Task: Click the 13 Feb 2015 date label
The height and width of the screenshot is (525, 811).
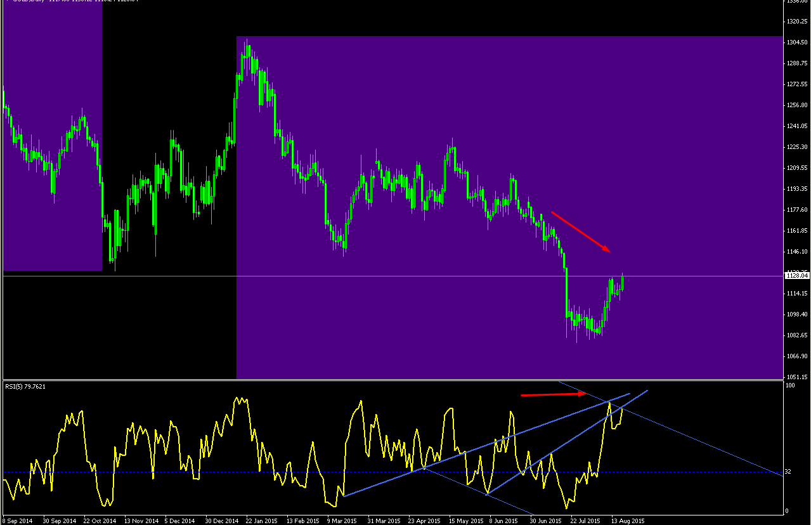Action: click(303, 521)
